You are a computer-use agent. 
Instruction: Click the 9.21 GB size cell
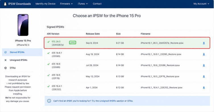click(x=120, y=43)
